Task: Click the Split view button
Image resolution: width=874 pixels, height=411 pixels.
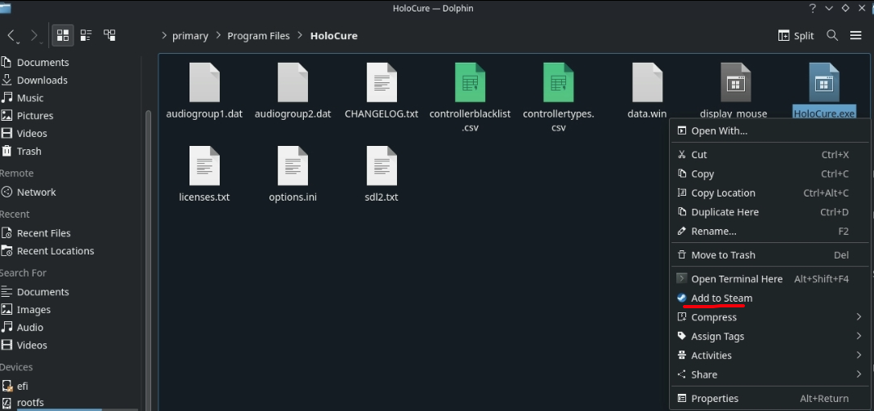Action: pyautogui.click(x=796, y=35)
